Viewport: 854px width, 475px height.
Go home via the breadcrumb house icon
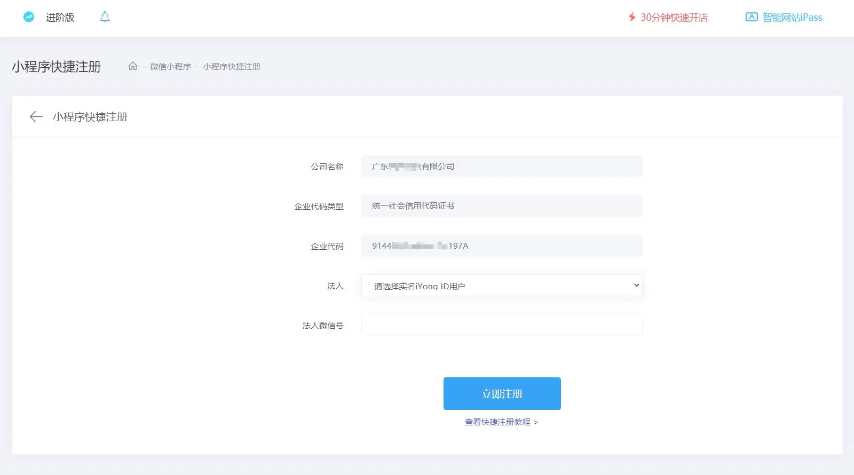tap(133, 66)
